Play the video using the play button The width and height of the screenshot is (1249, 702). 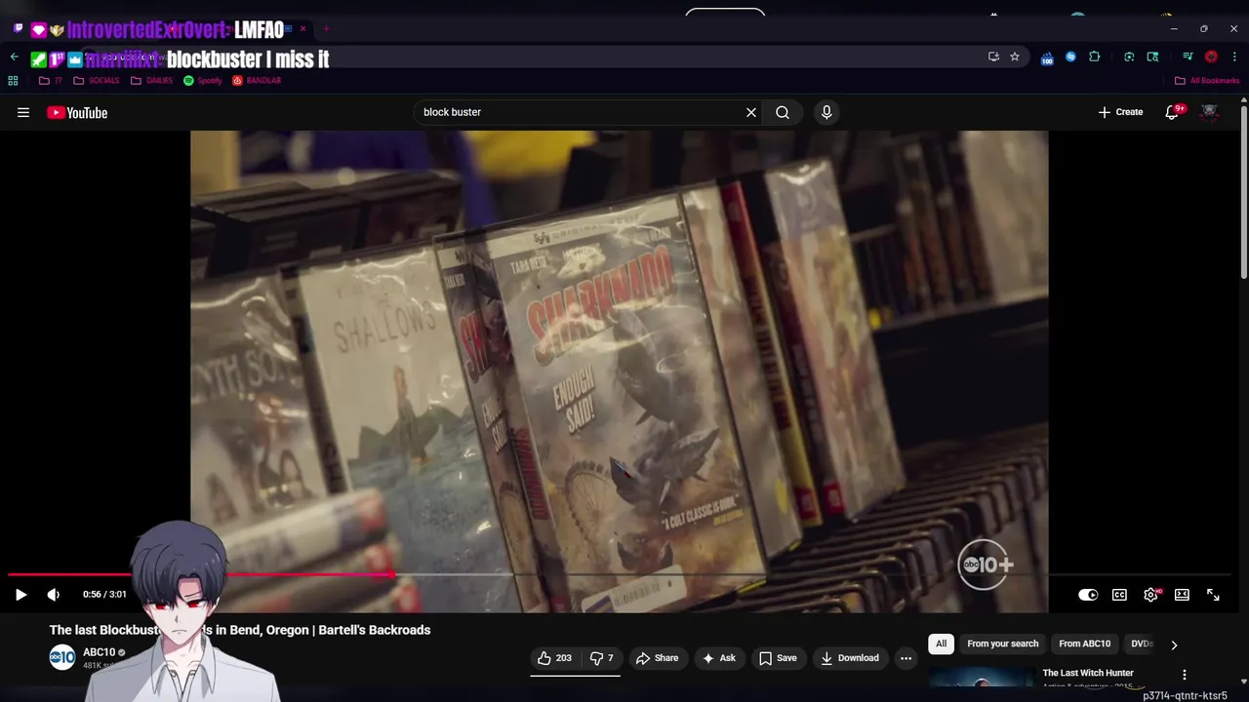(x=20, y=595)
